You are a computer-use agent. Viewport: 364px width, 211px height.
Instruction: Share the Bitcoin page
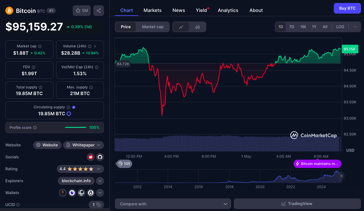(x=99, y=11)
